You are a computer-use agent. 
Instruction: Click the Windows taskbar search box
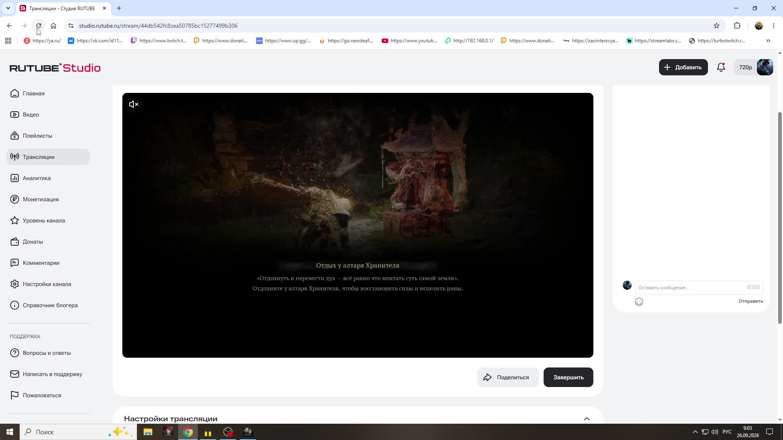pyautogui.click(x=78, y=432)
